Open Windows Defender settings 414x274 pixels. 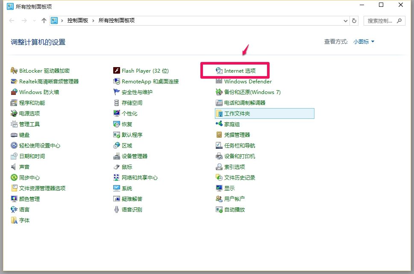pos(246,81)
